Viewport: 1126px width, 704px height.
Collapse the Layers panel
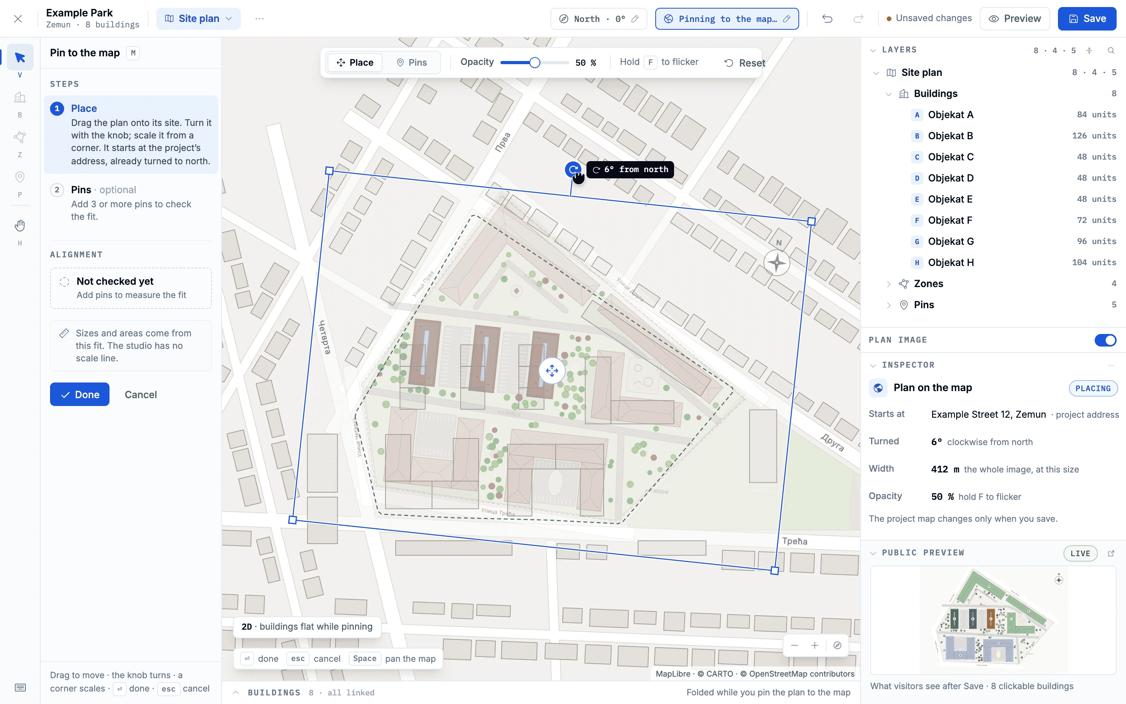pyautogui.click(x=873, y=50)
